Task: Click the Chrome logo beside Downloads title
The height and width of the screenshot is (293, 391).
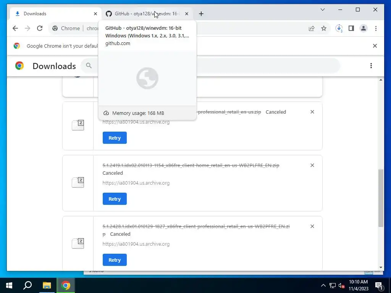Action: (x=19, y=66)
